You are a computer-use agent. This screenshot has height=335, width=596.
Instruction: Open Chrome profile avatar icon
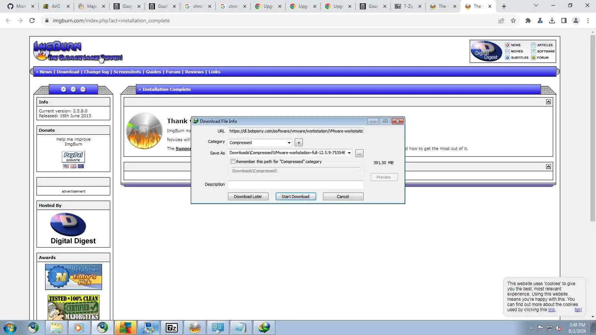tap(576, 20)
